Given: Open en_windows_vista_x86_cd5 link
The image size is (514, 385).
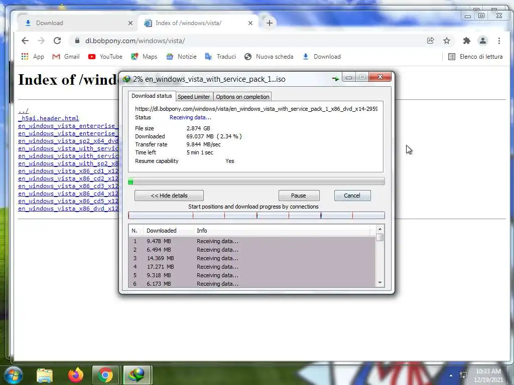Looking at the screenshot, I should coord(68,201).
